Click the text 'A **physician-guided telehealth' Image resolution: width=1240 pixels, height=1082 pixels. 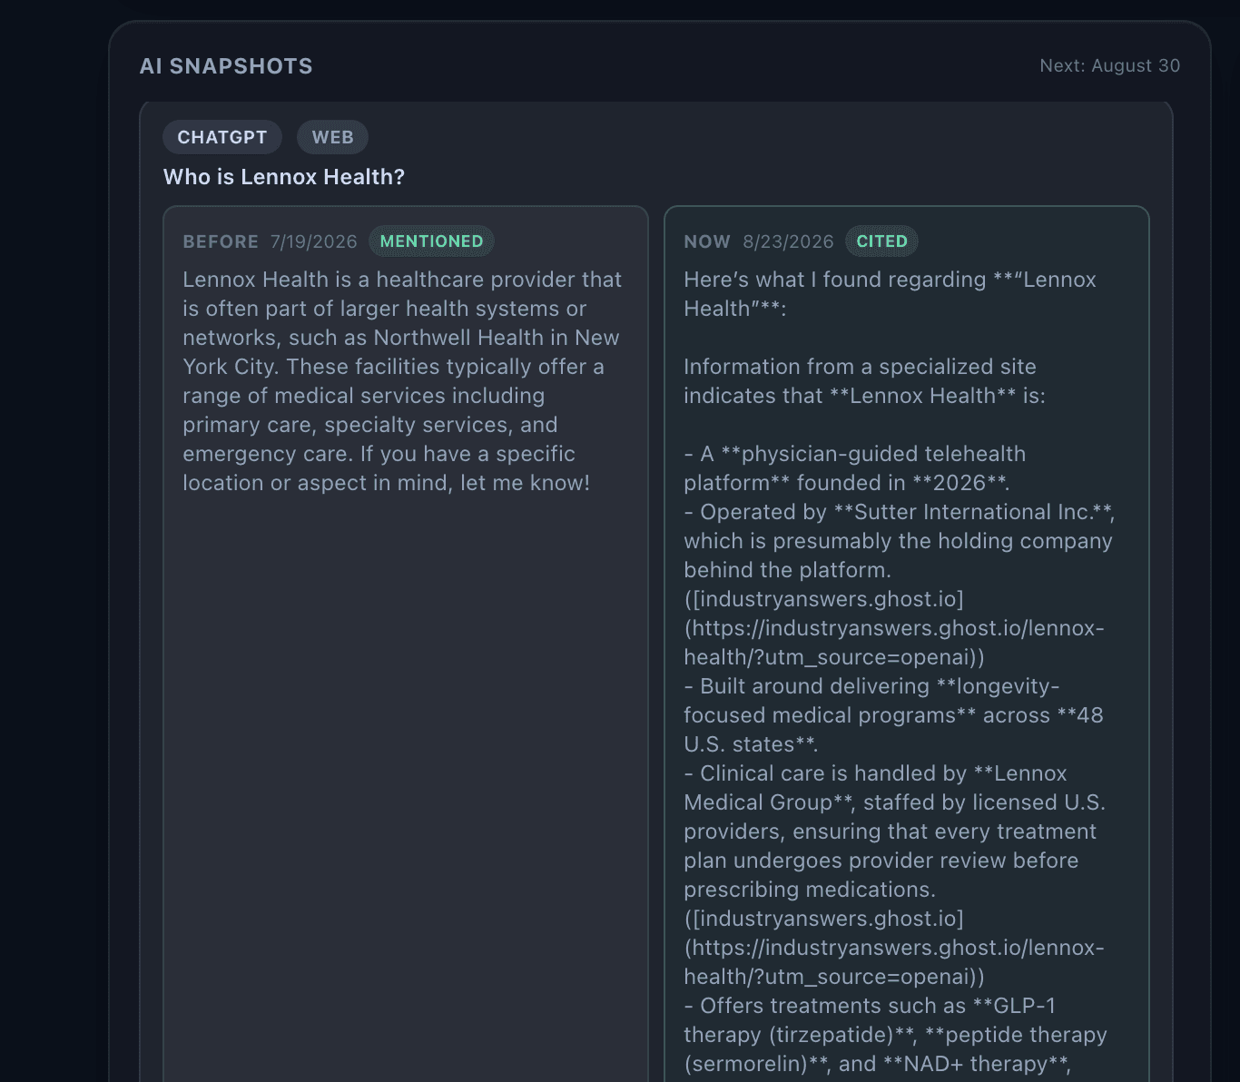(x=863, y=454)
